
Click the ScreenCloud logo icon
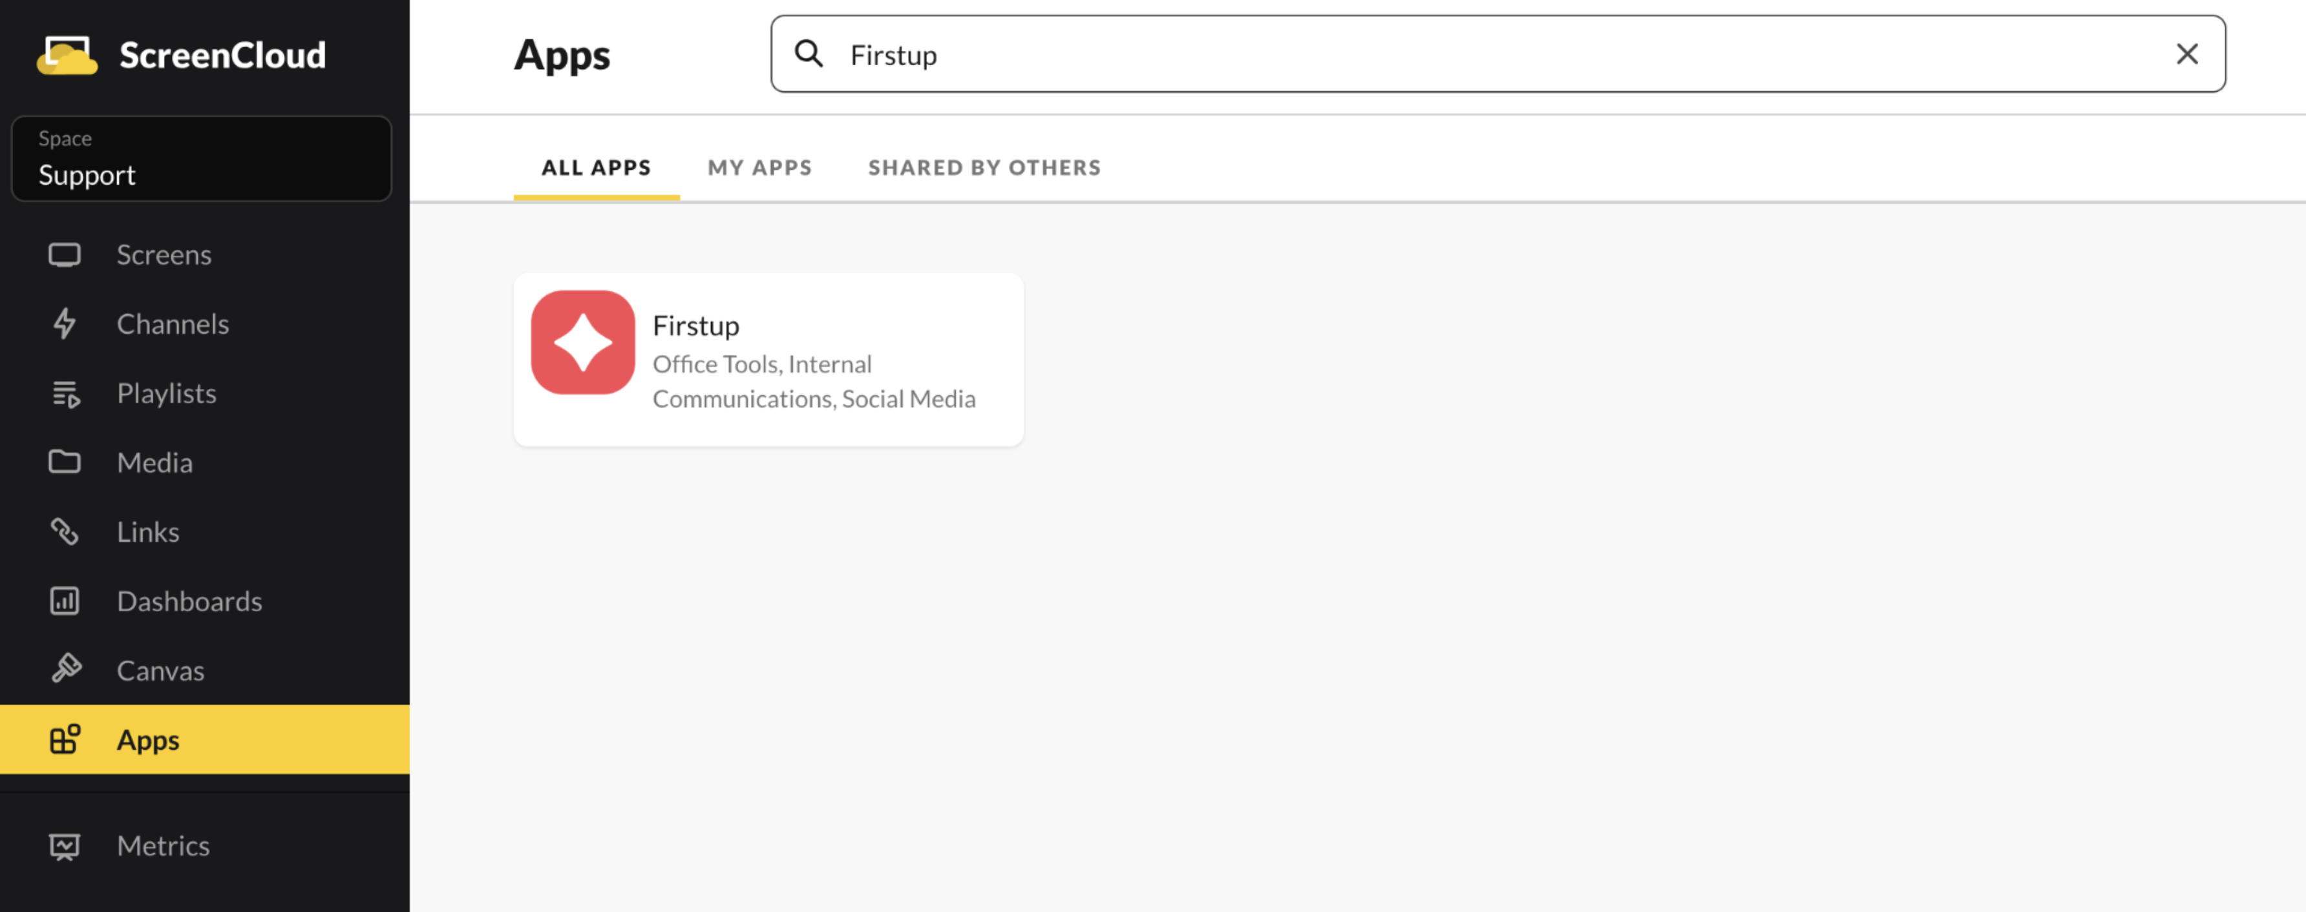pos(67,56)
